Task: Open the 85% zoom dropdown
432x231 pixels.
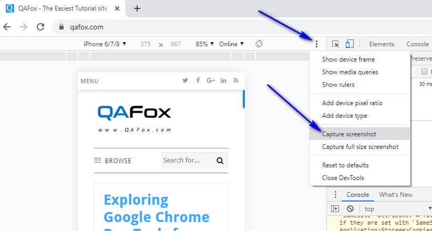Action: coord(205,44)
